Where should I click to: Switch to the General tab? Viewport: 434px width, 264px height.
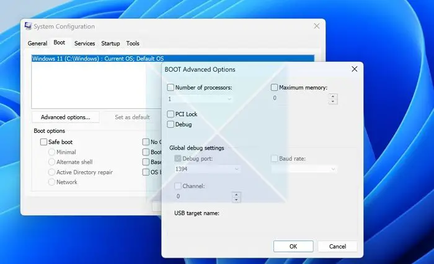(x=37, y=43)
